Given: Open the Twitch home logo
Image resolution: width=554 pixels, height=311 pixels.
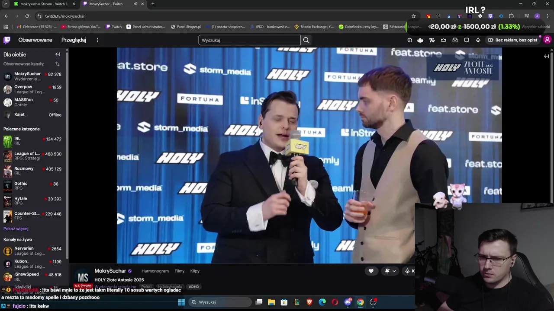Looking at the screenshot, I should tap(7, 40).
